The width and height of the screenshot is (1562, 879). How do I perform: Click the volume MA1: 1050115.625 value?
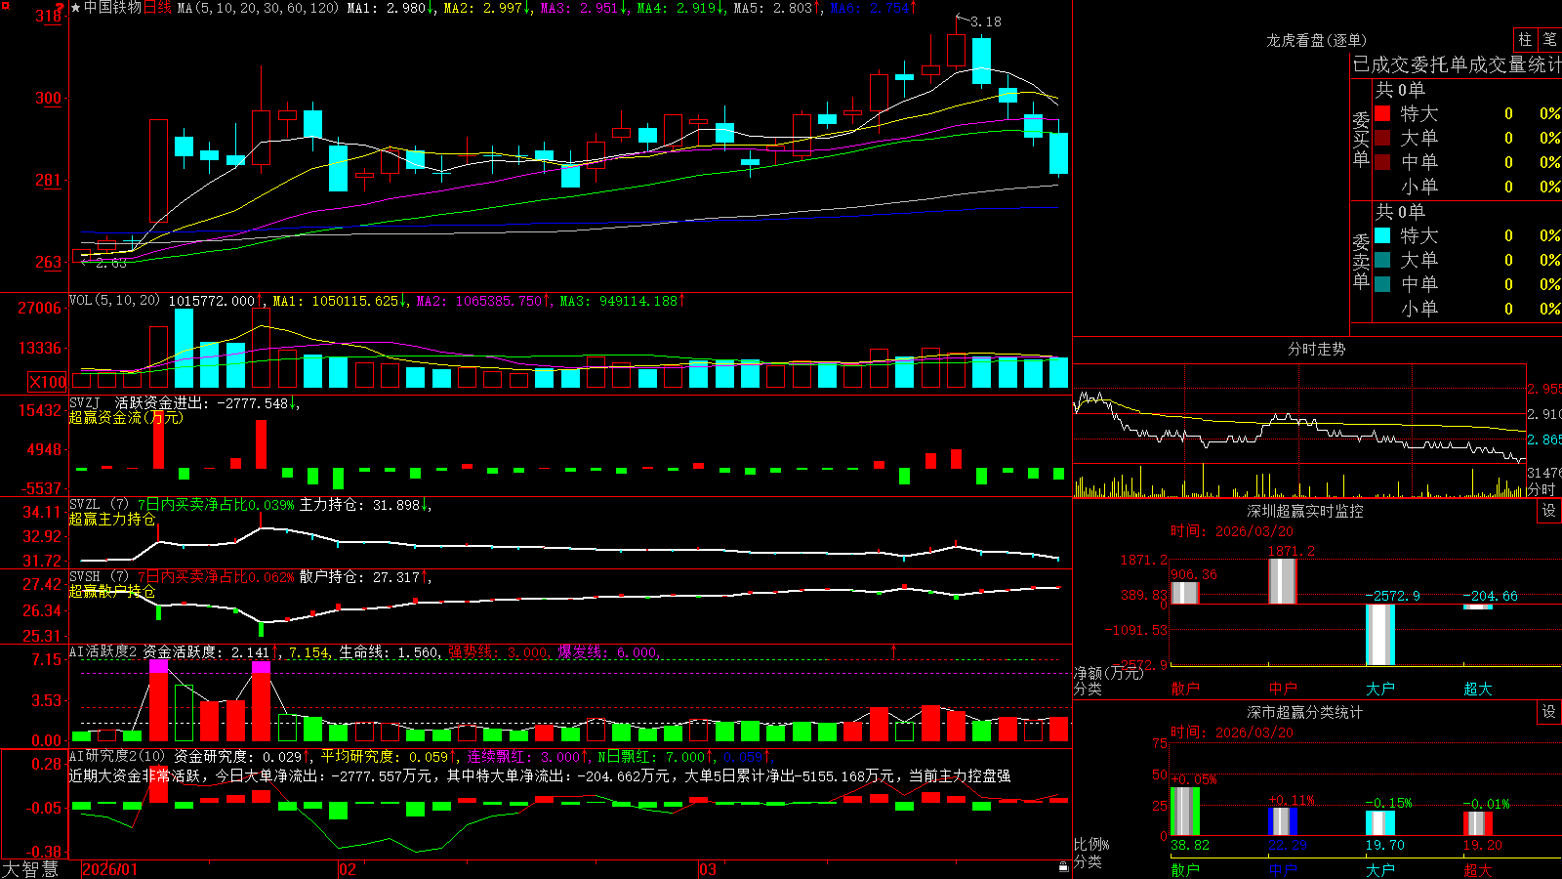337,301
